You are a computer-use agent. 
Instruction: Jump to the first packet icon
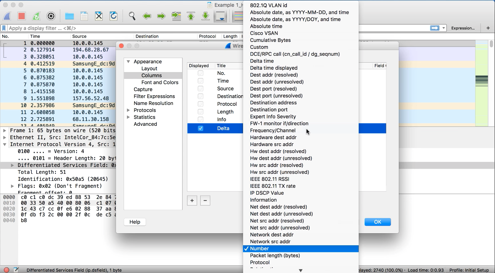(x=191, y=16)
